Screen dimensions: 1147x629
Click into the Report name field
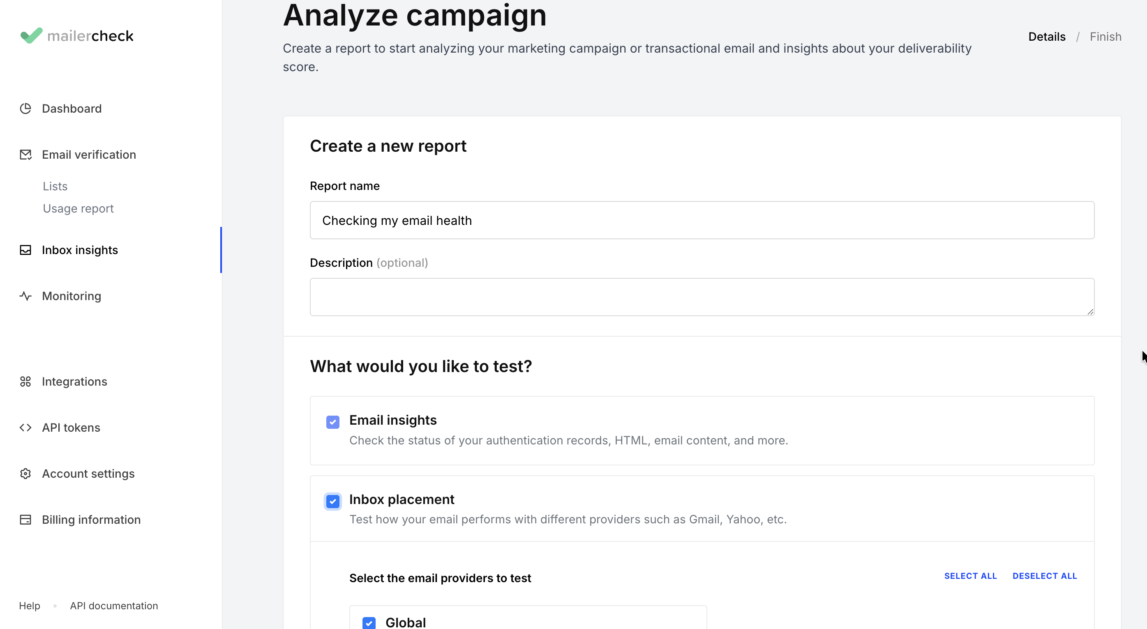(702, 220)
